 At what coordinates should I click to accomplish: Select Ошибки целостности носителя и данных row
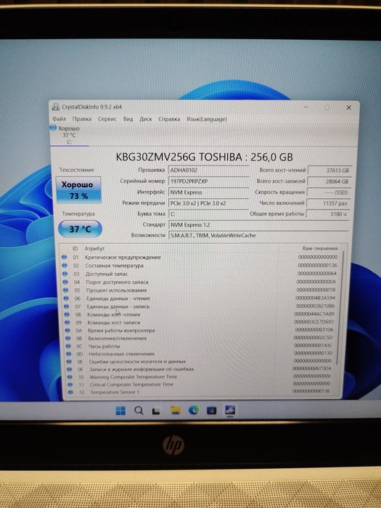tap(200, 361)
